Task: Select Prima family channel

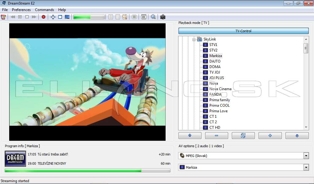Action: tap(220, 100)
